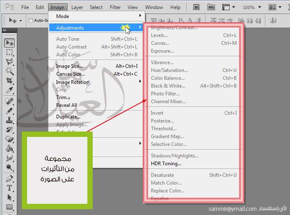
Task: Expand the Mode submenu arrow
Action: tap(140, 16)
